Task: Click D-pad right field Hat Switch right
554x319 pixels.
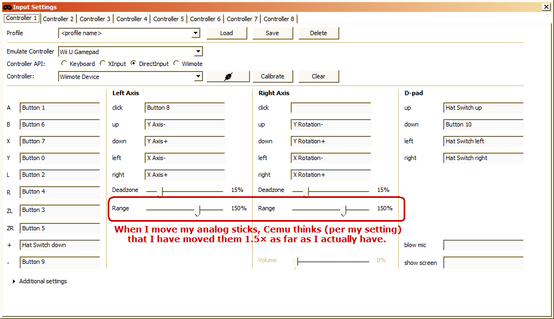Action: coord(483,158)
